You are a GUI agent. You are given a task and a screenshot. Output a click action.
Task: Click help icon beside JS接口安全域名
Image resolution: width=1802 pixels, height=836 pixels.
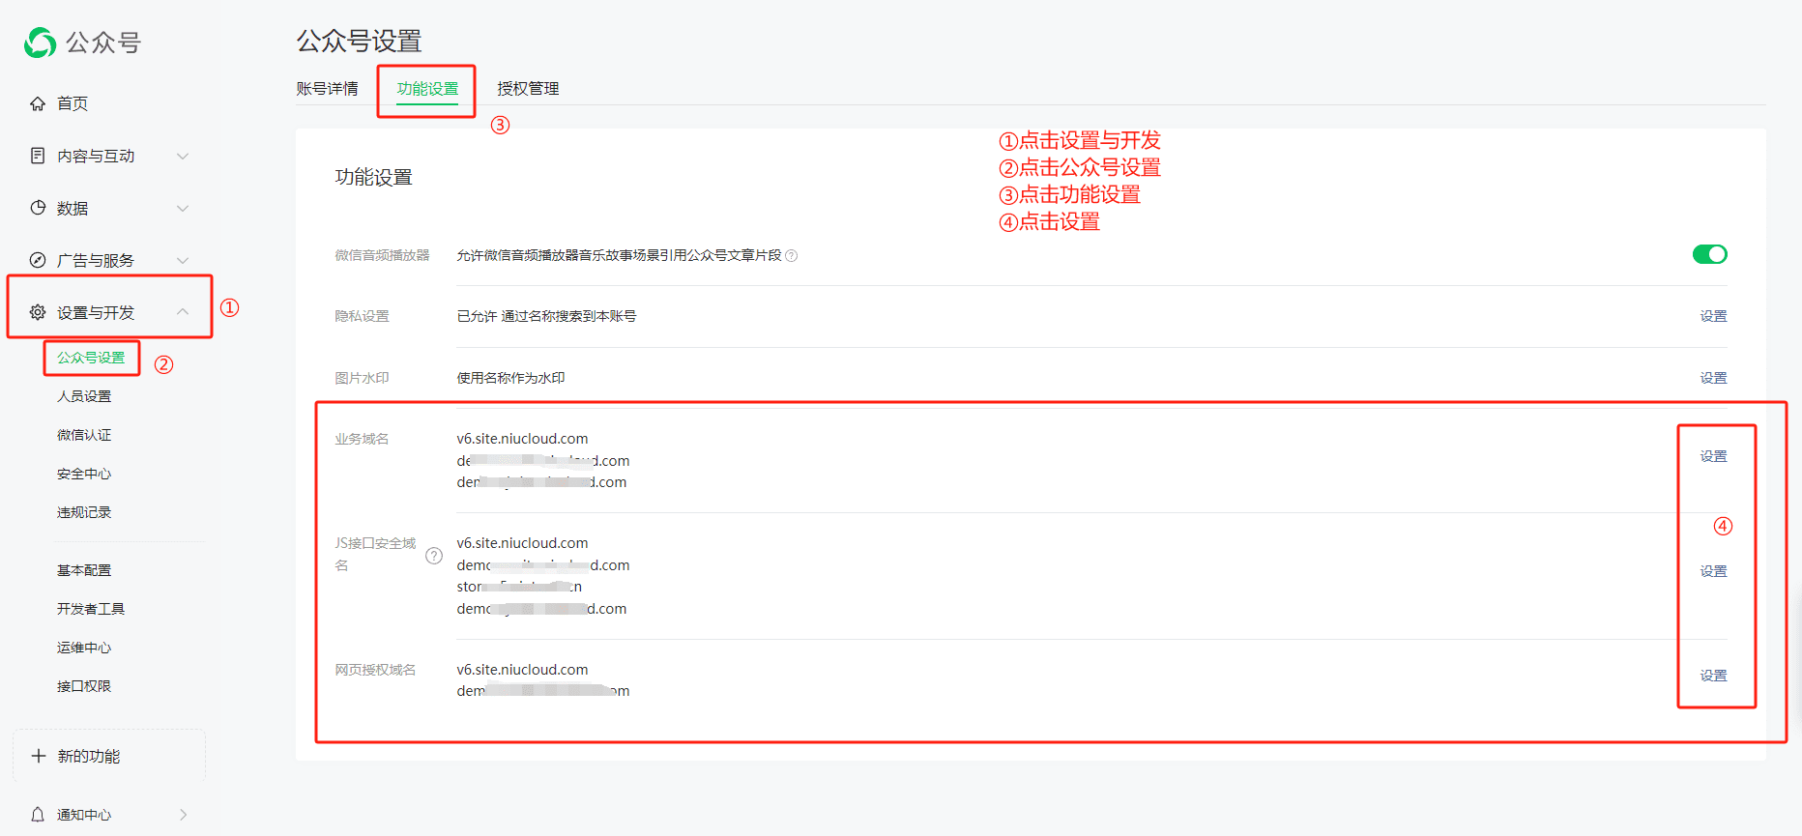click(x=434, y=556)
